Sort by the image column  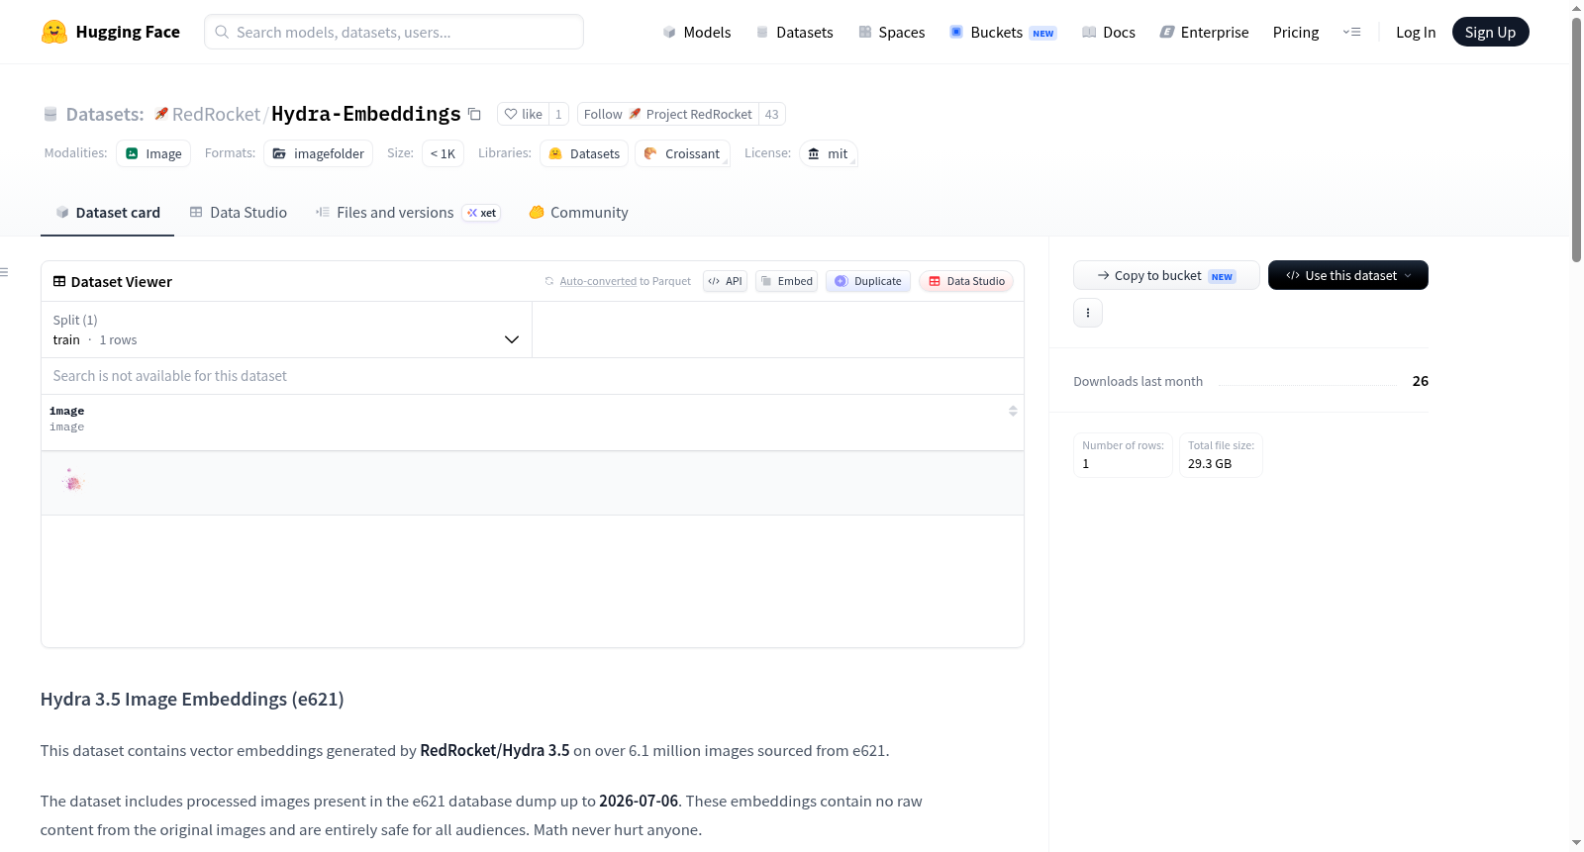pos(1013,411)
